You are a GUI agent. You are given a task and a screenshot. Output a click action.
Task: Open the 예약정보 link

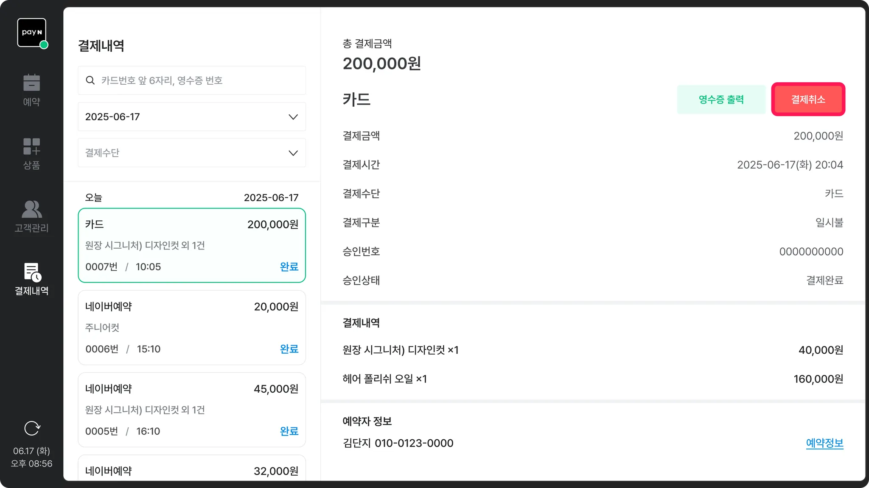824,443
